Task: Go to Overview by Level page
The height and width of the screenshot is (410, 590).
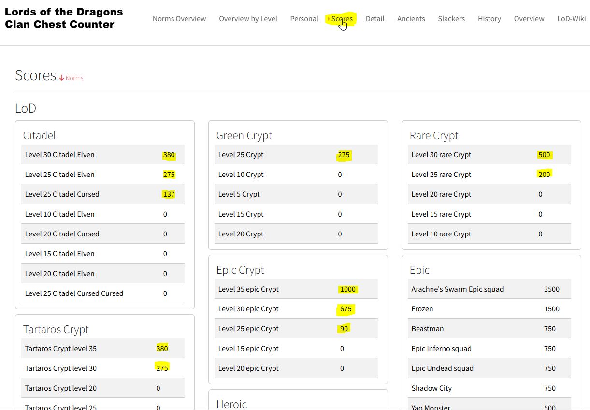Action: 248,19
